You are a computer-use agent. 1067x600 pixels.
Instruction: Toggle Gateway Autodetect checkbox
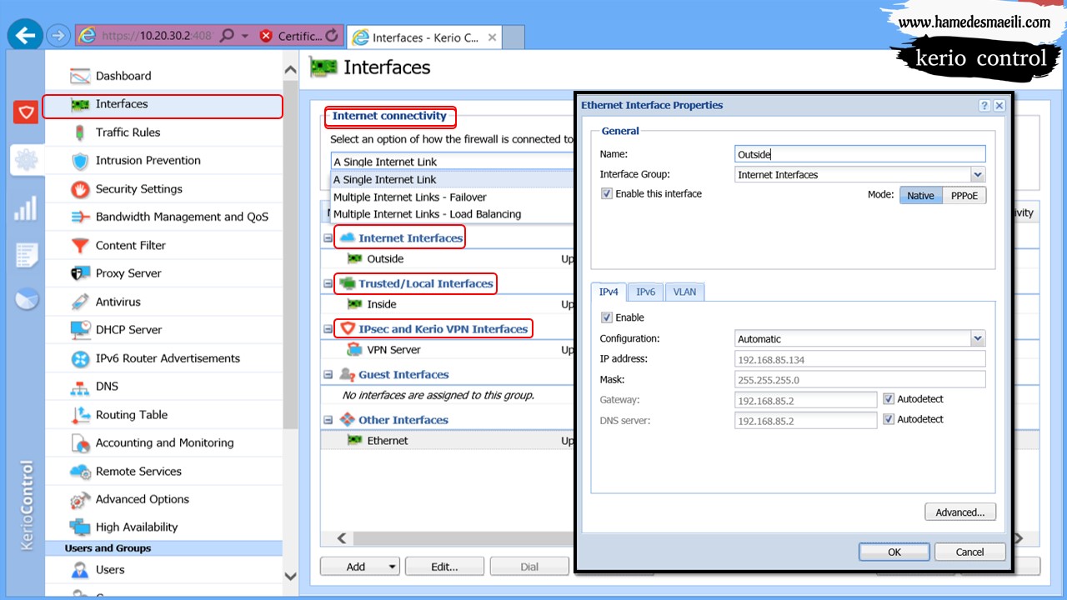889,399
